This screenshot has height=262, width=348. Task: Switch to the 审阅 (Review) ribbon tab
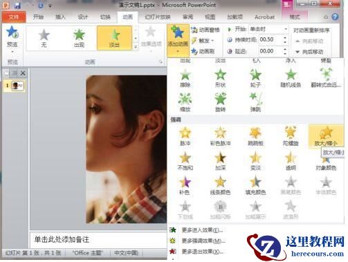pos(187,17)
